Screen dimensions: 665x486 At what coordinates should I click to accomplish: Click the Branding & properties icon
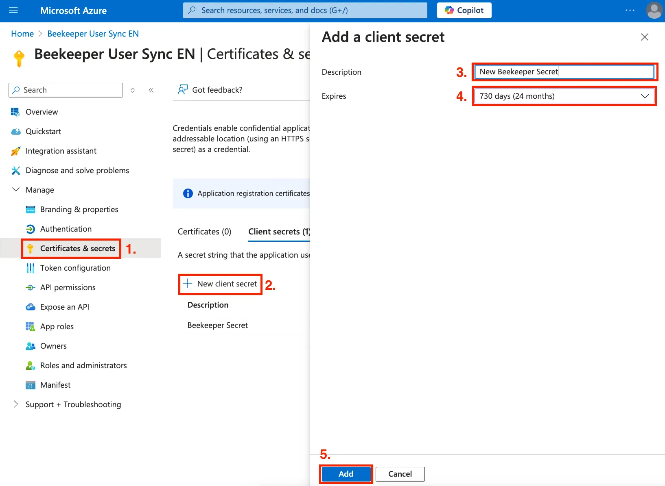tap(31, 210)
